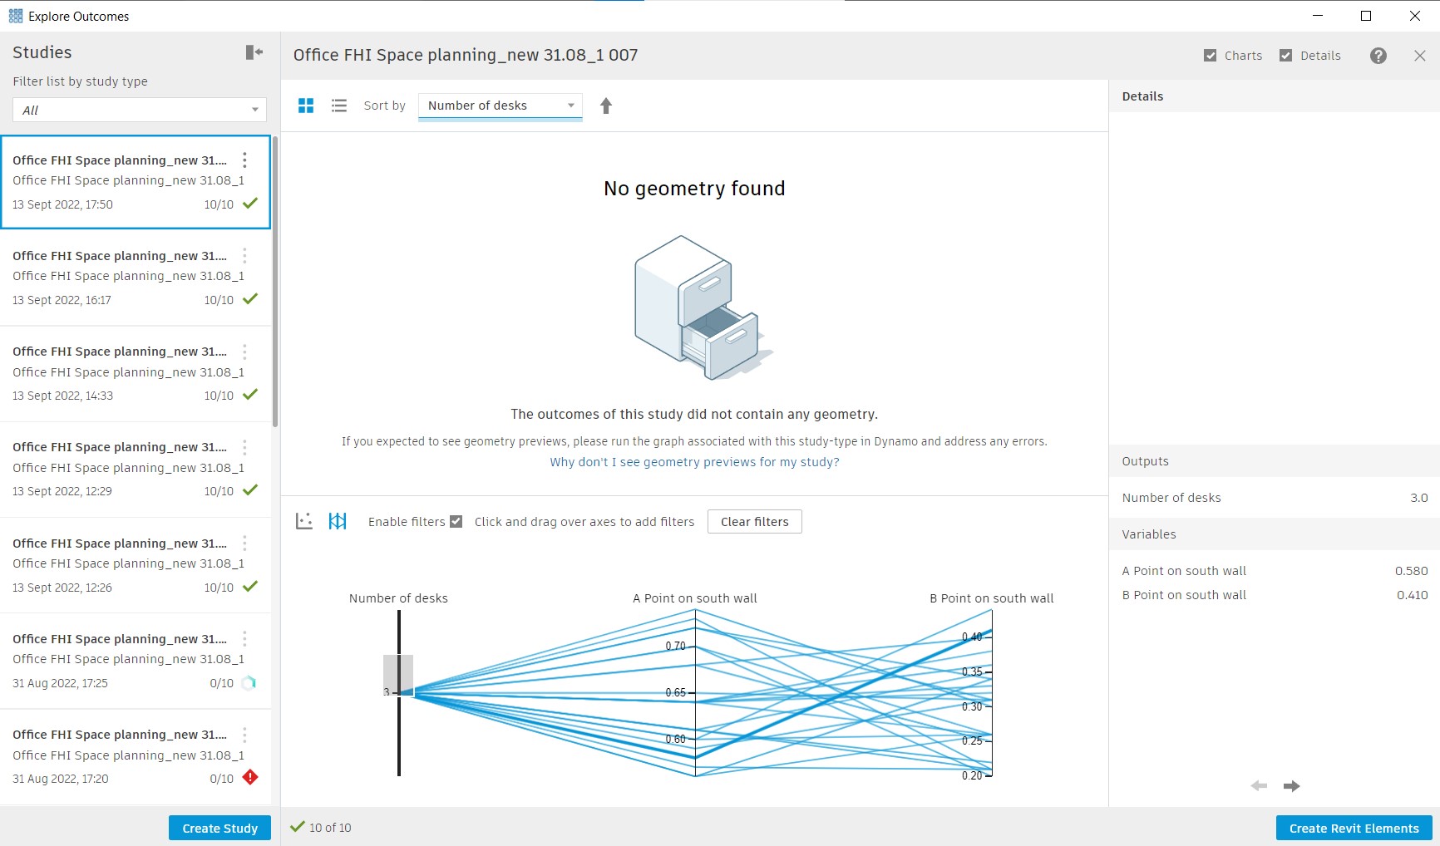Open options menu for 31 Aug 17:25 study
Image resolution: width=1440 pixels, height=846 pixels.
tap(244, 638)
